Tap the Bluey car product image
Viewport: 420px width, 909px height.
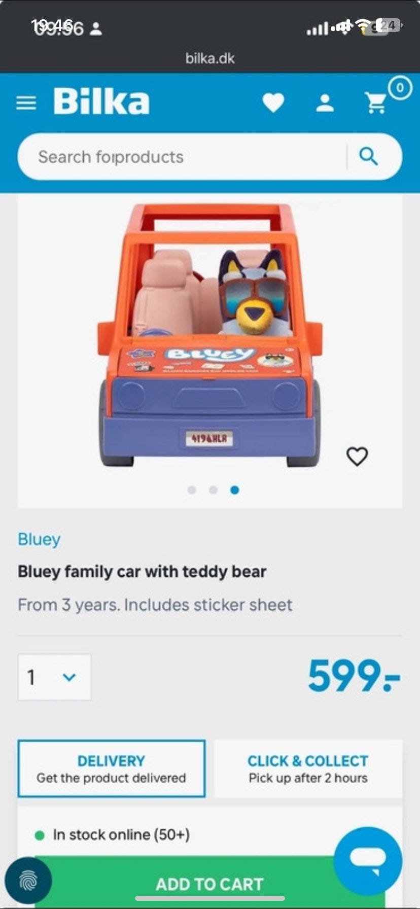click(x=209, y=335)
